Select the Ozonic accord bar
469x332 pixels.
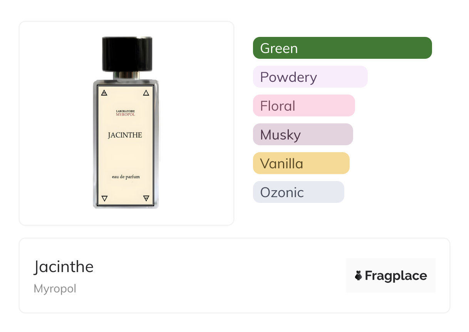click(x=298, y=192)
